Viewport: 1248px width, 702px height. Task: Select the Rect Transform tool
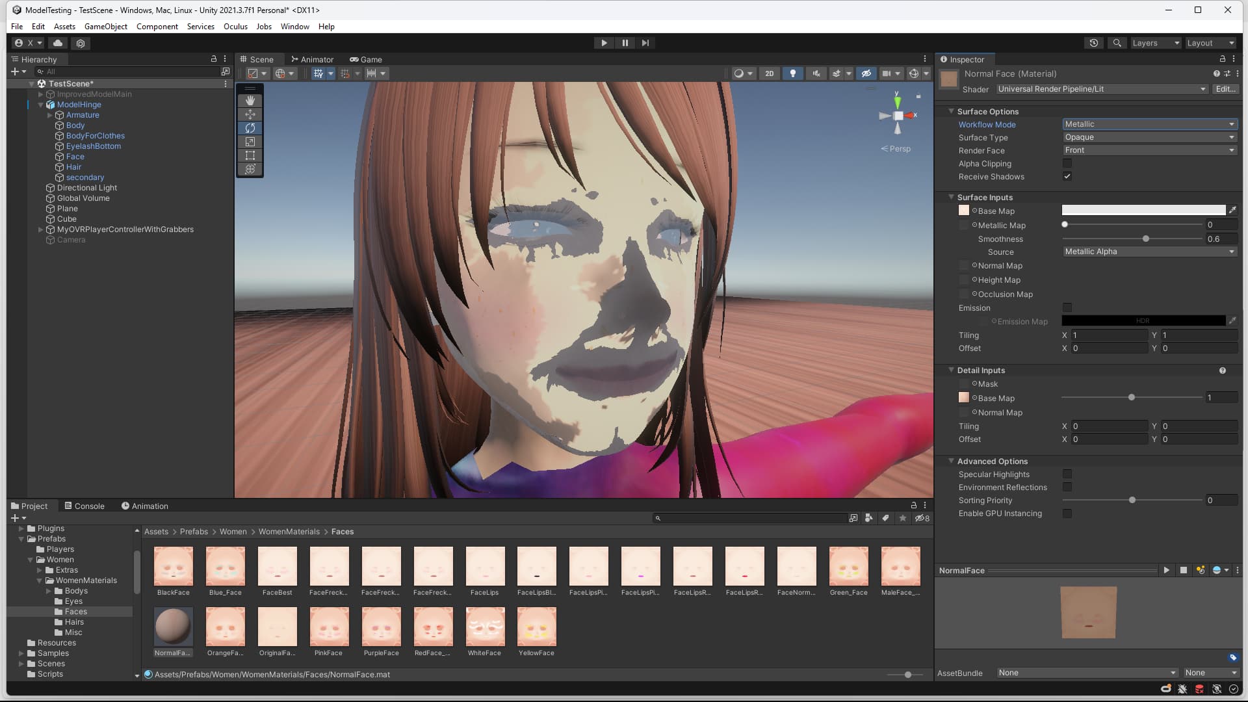tap(250, 155)
